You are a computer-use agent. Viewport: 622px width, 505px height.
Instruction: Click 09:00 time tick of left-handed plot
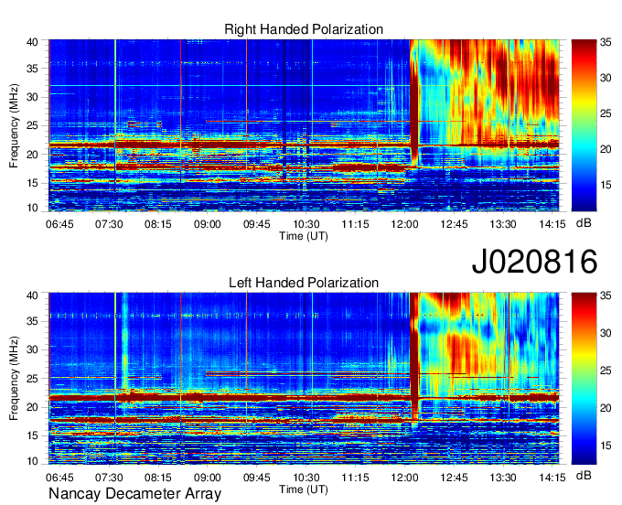[x=208, y=477]
